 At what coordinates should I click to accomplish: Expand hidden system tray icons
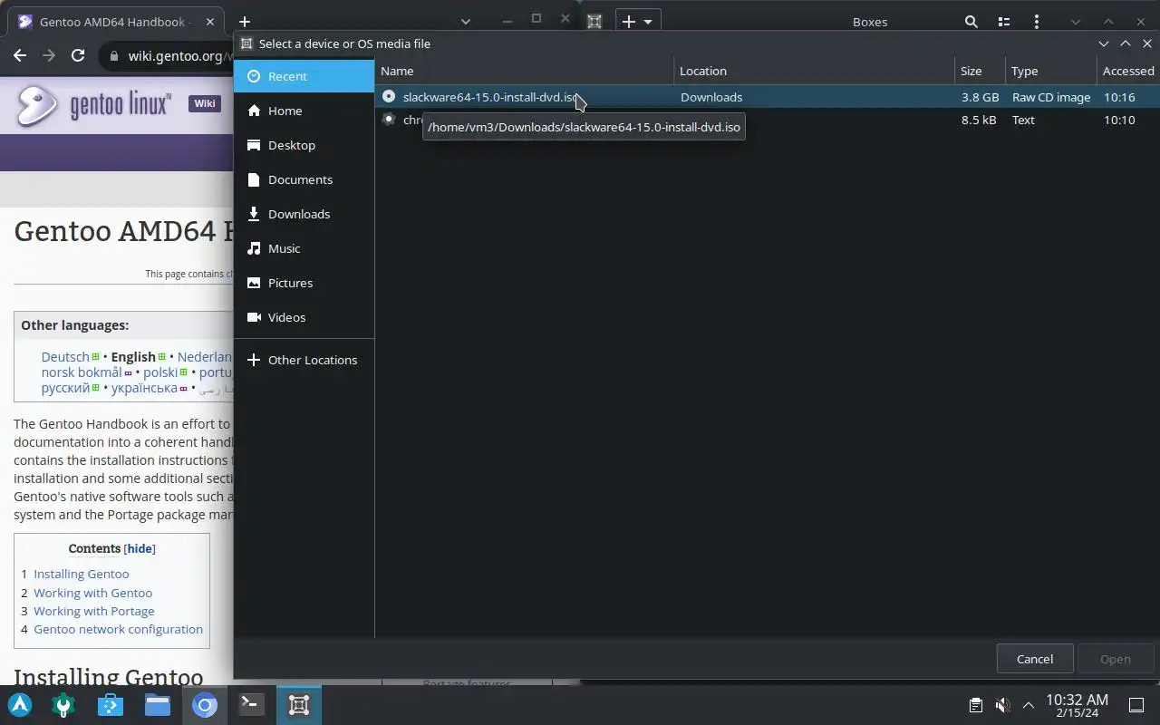click(1028, 705)
